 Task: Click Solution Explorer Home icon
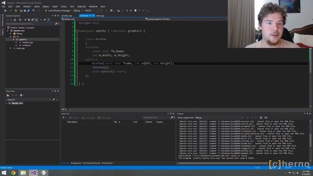click(x=15, y=20)
